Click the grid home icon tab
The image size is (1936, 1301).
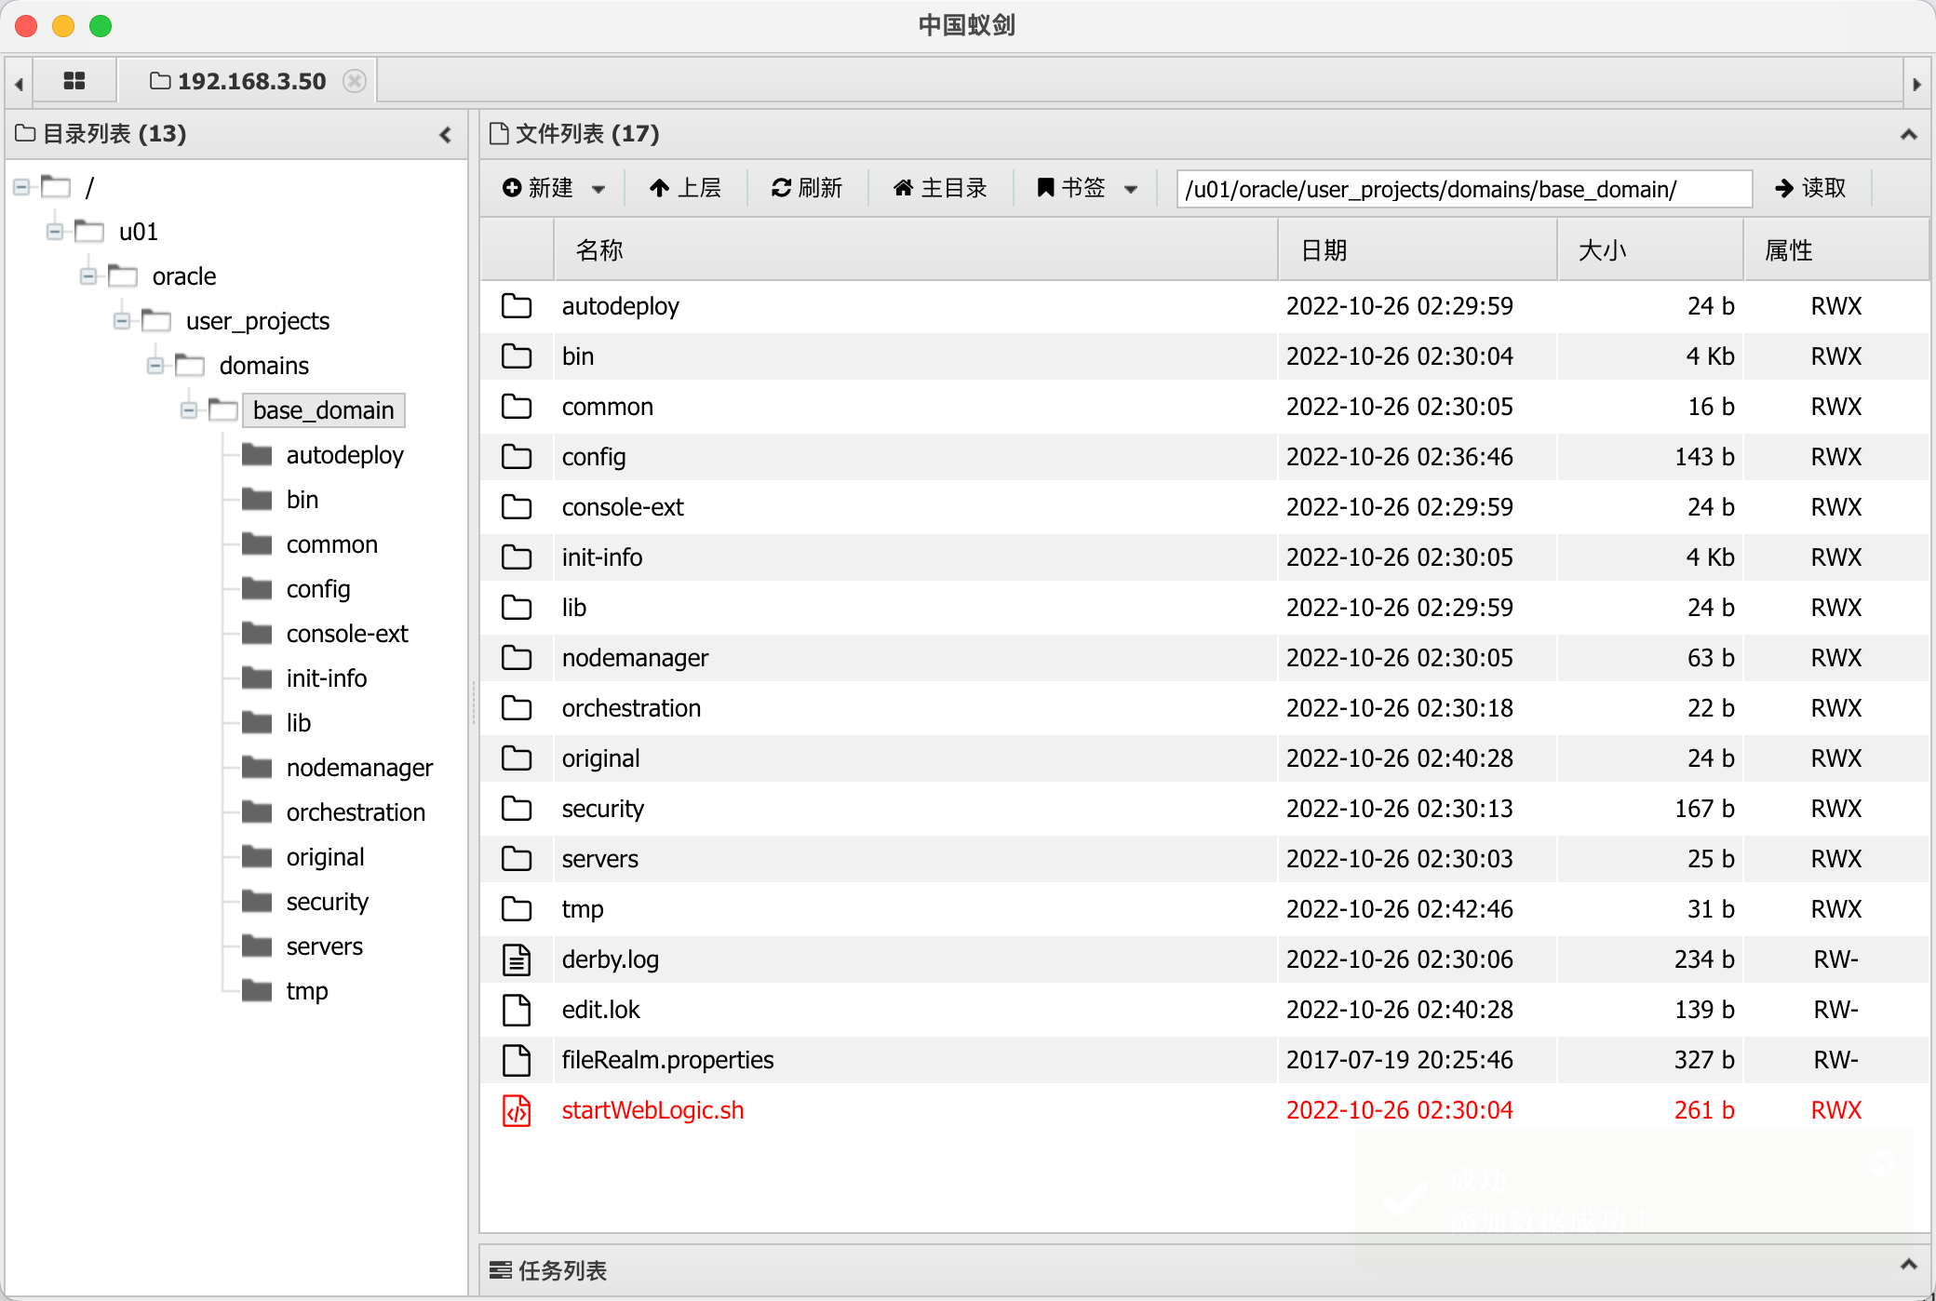pos(74,81)
